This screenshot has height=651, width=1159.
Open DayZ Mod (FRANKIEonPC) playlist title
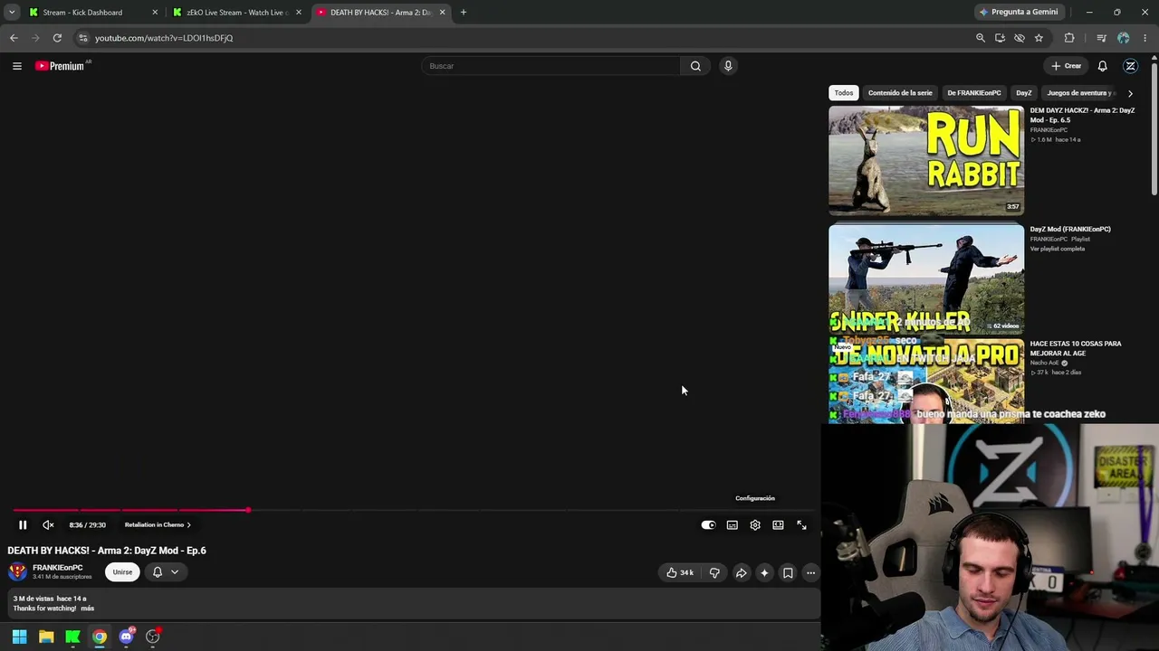click(x=1070, y=230)
